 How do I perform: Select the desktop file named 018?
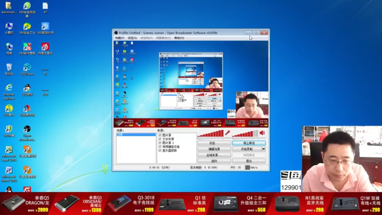pyautogui.click(x=45, y=93)
